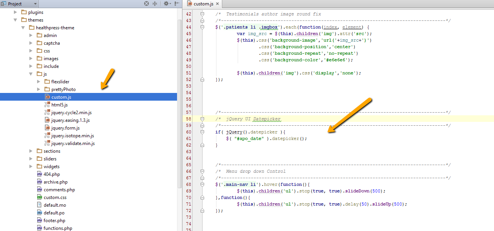Open functions.php from the project tree
The image size is (494, 231).
(58, 228)
